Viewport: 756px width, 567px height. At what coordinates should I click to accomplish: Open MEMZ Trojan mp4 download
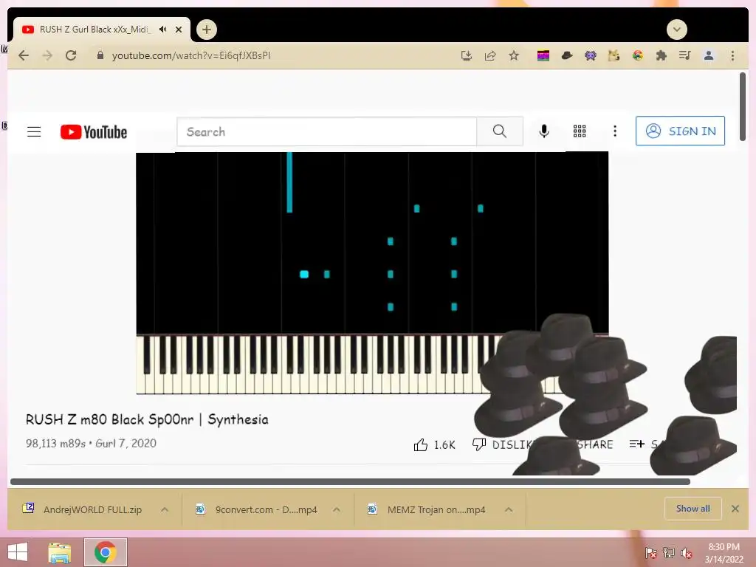point(426,509)
